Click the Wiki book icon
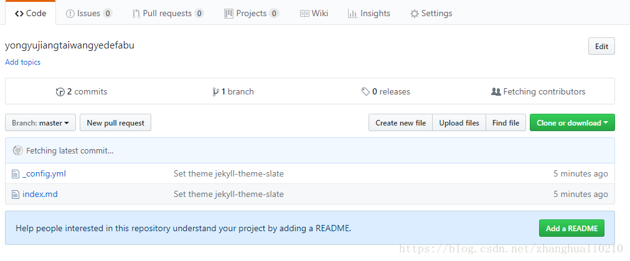The width and height of the screenshot is (630, 261). tap(304, 14)
